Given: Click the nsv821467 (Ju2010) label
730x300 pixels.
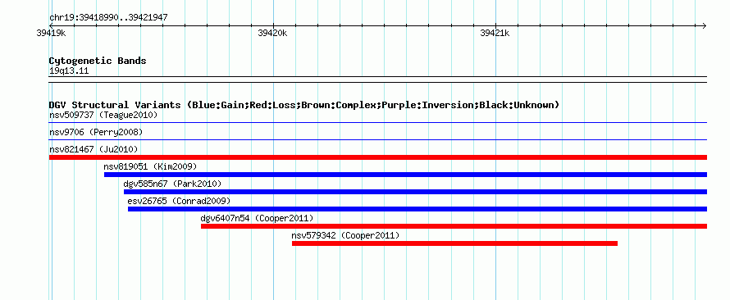Looking at the screenshot, I should (x=94, y=149).
